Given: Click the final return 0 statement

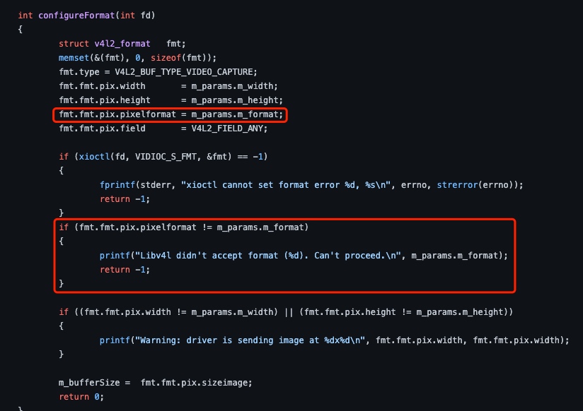Looking at the screenshot, I should coord(81,396).
